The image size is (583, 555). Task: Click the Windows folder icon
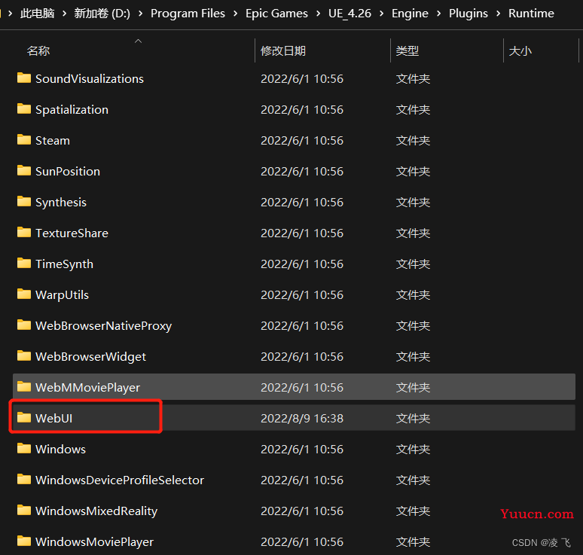[24, 448]
